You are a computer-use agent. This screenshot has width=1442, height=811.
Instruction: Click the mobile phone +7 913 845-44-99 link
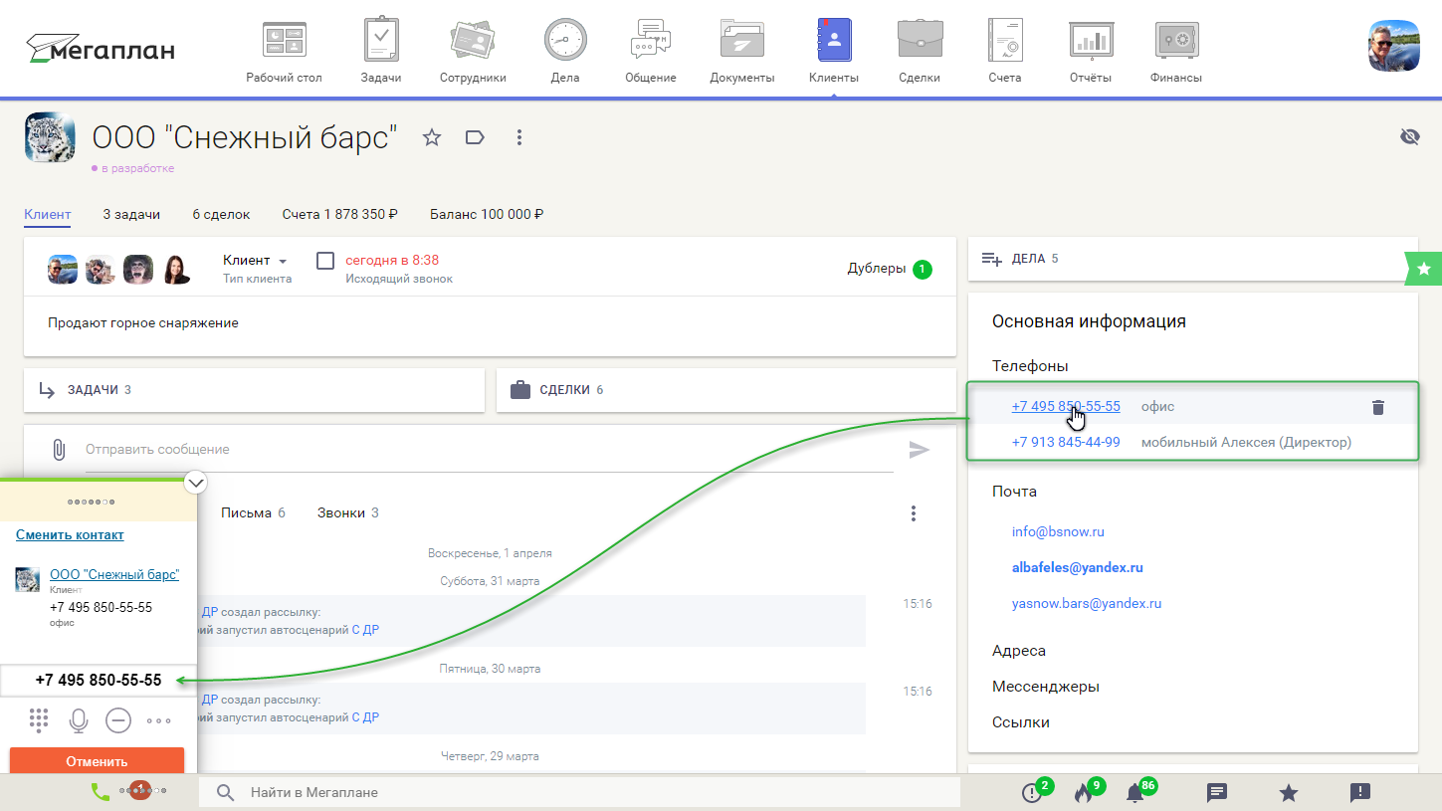click(1066, 442)
